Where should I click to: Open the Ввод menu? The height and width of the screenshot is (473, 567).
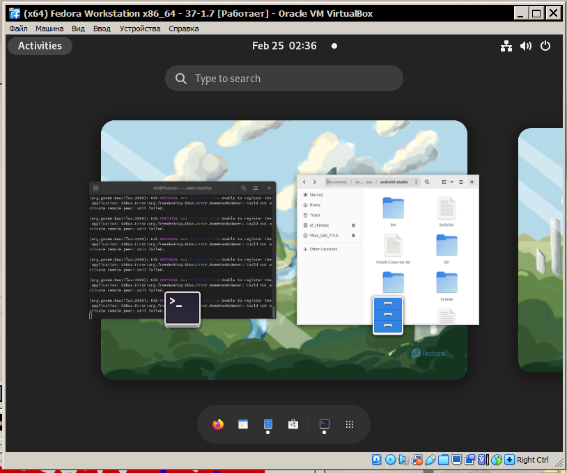(x=102, y=29)
